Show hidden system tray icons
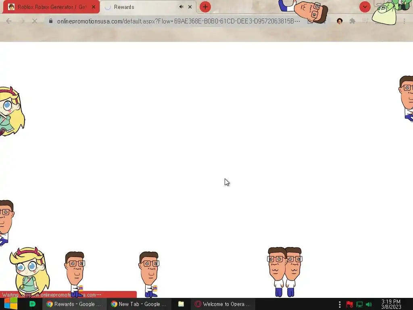The height and width of the screenshot is (310, 413). tap(340, 304)
